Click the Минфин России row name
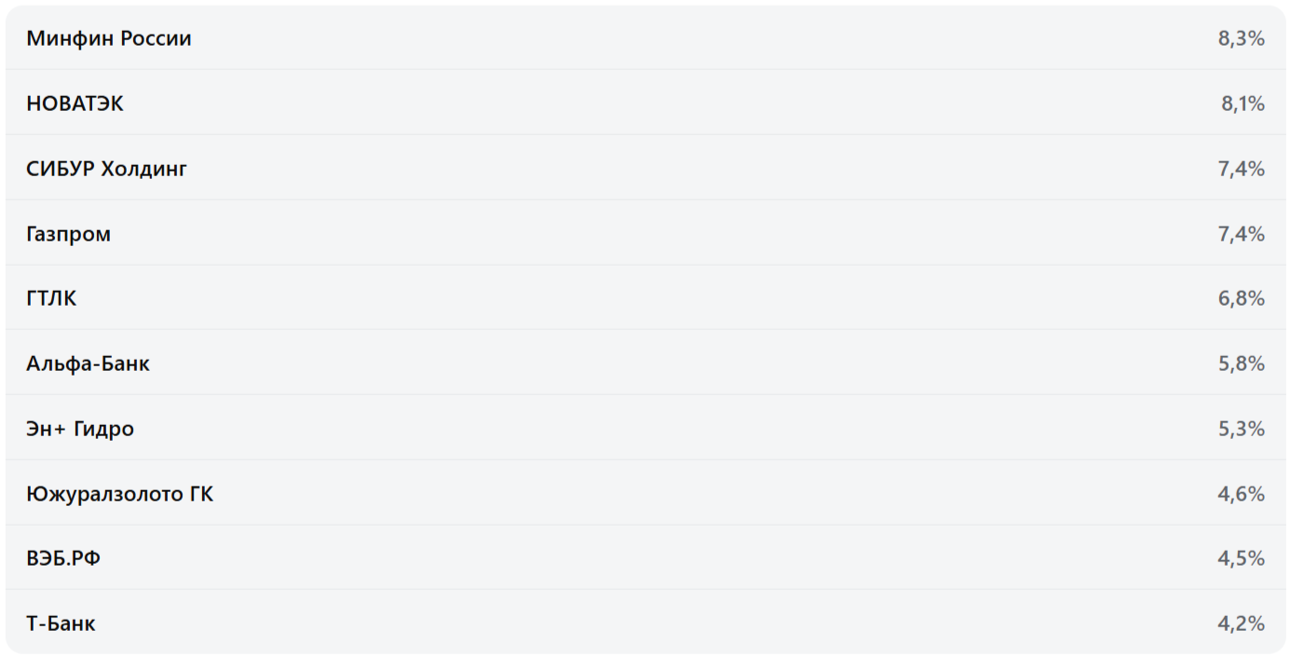 [109, 38]
